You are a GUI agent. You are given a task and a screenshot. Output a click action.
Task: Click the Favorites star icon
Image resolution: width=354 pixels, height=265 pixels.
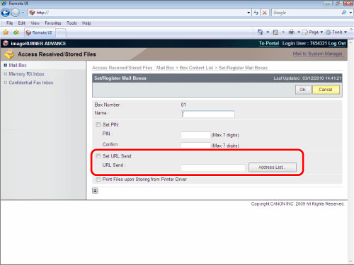click(x=6, y=33)
